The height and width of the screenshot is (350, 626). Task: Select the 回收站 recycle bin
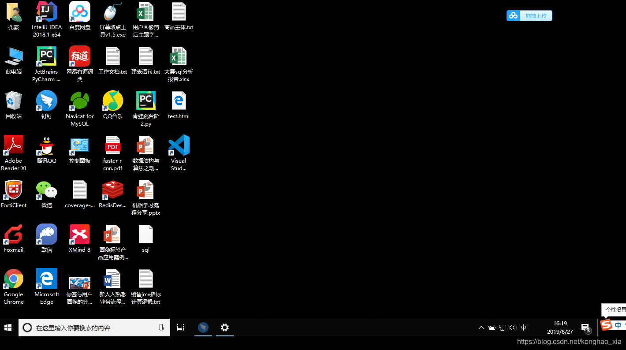(14, 105)
